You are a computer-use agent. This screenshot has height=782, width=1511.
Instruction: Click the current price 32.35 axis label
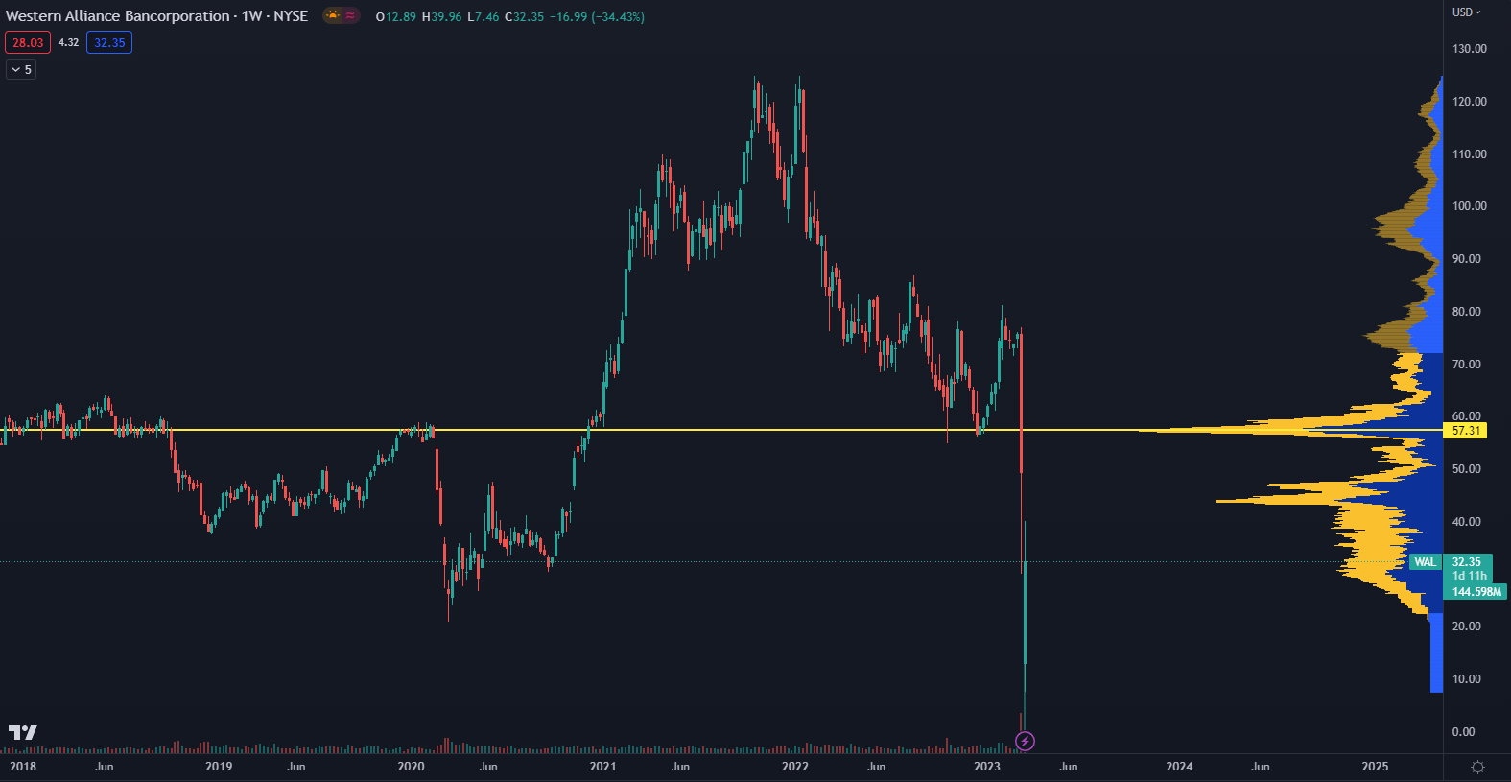click(x=1467, y=562)
